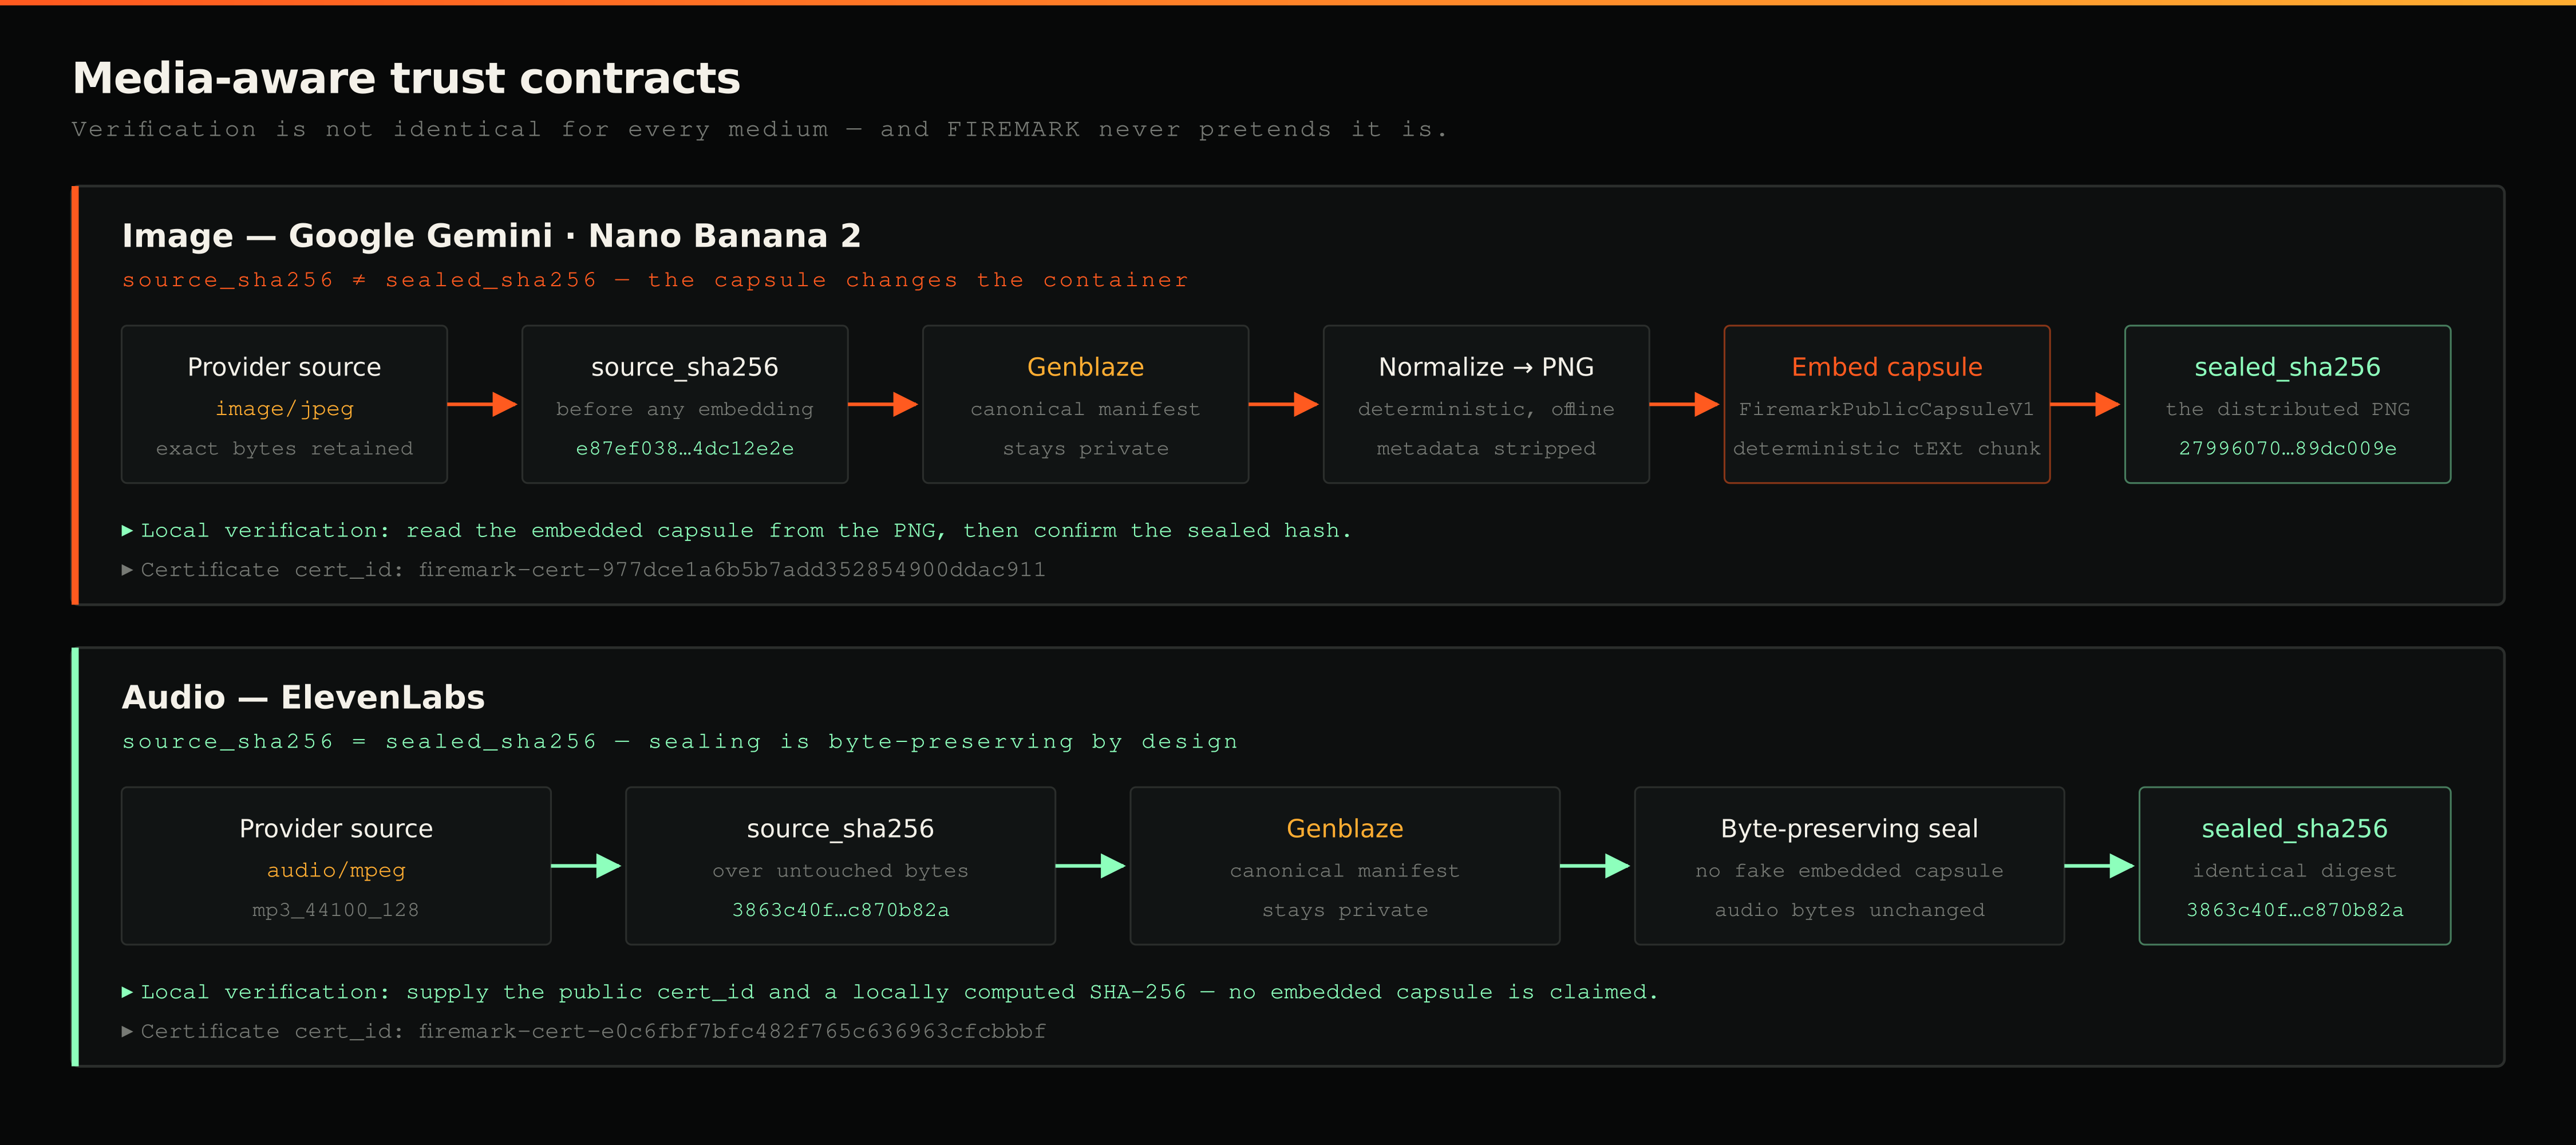Select the 'Normalize → PNG' step heading
2576x1145 pixels.
(x=1486, y=367)
